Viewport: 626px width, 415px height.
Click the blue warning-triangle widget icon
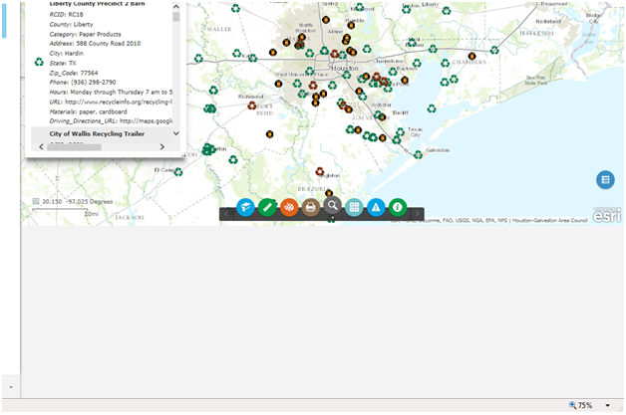[376, 207]
